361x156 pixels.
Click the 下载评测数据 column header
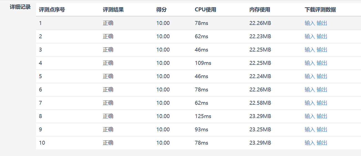(320, 10)
